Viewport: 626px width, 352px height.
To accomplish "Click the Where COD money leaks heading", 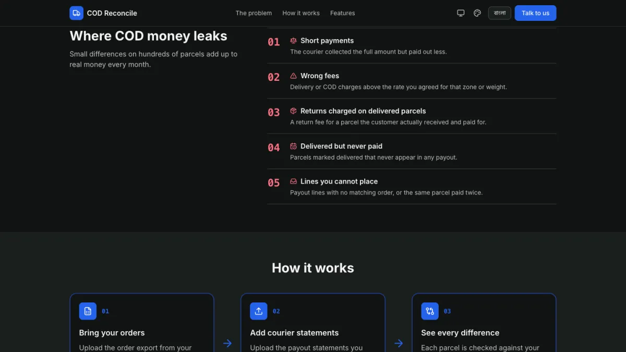I will 148,36.
